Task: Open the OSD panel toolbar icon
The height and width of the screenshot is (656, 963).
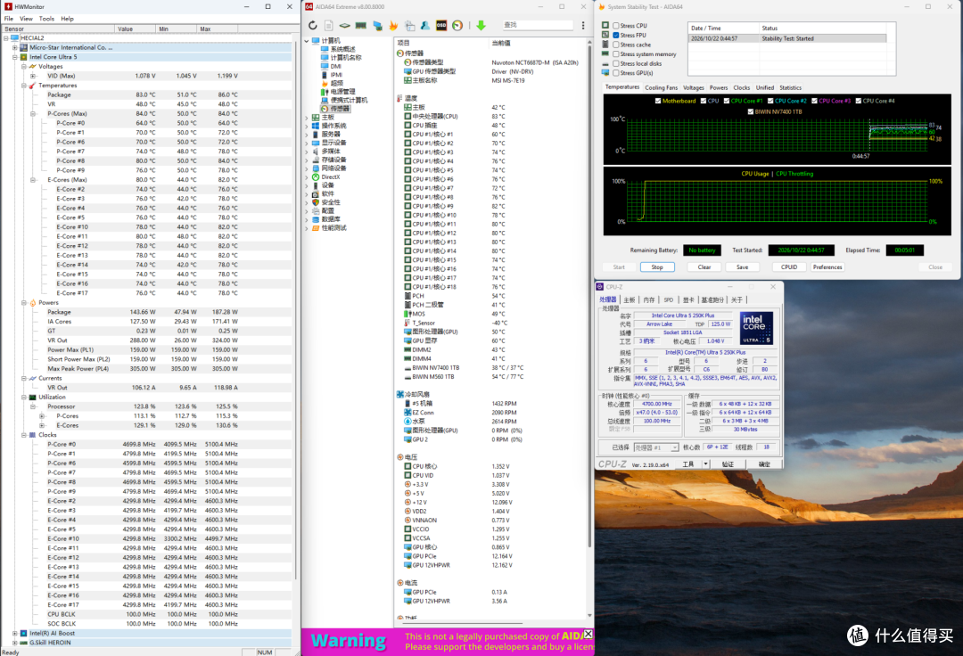Action: pyautogui.click(x=441, y=25)
